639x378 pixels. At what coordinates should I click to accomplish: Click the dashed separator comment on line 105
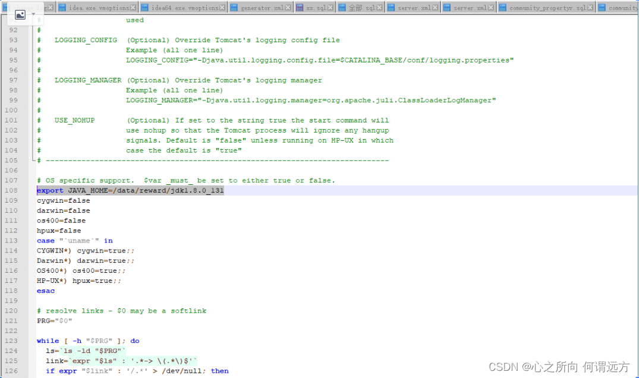coord(213,160)
